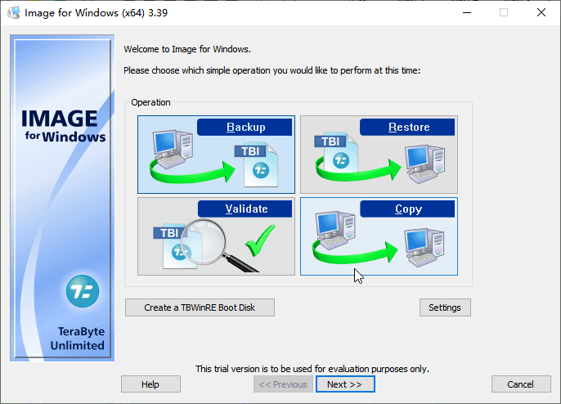561x404 pixels.
Task: Go back with the Previous button
Action: [x=283, y=384]
